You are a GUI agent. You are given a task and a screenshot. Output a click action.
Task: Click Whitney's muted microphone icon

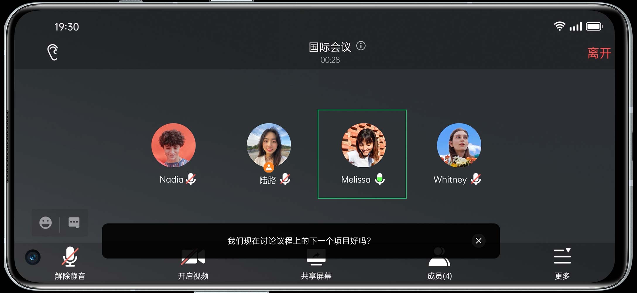[476, 179]
